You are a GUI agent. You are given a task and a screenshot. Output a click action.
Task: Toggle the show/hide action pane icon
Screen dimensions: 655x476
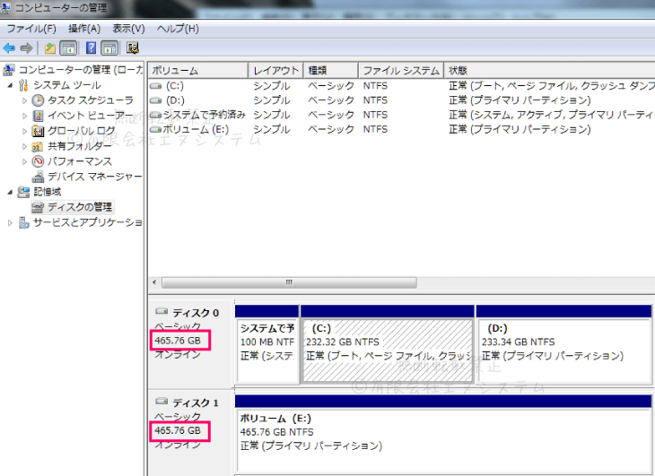(109, 48)
